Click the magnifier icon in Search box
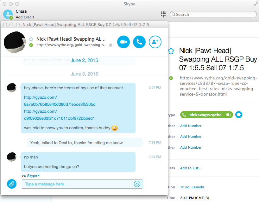The width and height of the screenshot is (259, 202). coord(174,14)
